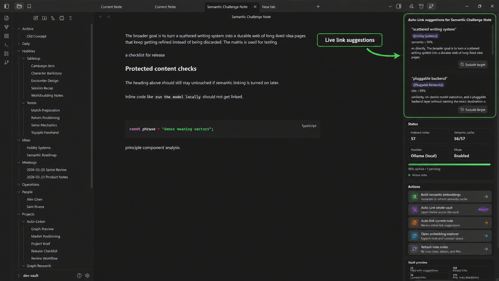Run Auto-link current note action

(450, 223)
